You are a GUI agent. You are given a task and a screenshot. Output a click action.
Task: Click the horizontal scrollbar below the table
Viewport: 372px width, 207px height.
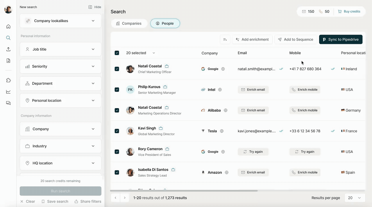point(184,191)
